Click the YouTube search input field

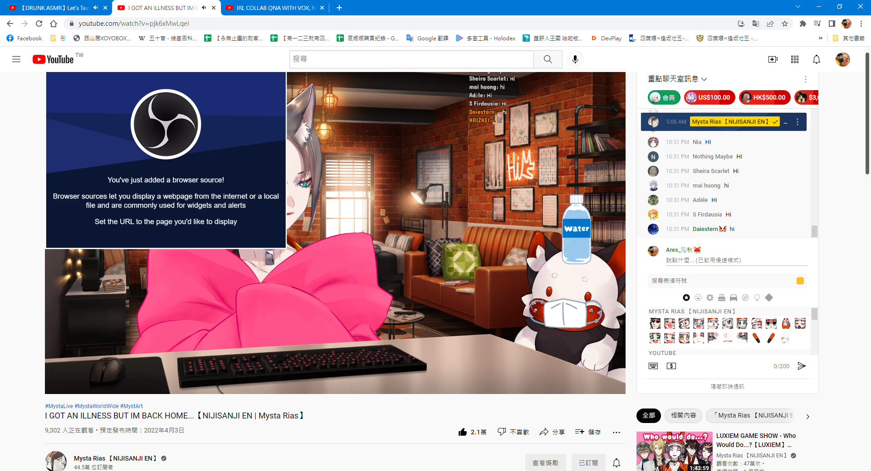click(411, 59)
